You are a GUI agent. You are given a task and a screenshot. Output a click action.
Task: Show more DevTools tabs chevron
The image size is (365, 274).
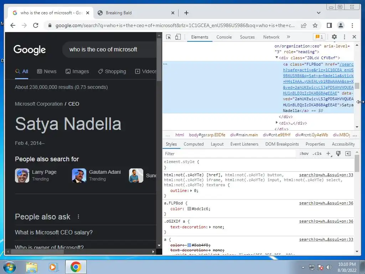click(288, 37)
